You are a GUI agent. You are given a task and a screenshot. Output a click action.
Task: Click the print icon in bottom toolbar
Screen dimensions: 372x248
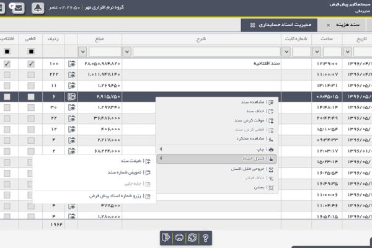click(x=179, y=237)
